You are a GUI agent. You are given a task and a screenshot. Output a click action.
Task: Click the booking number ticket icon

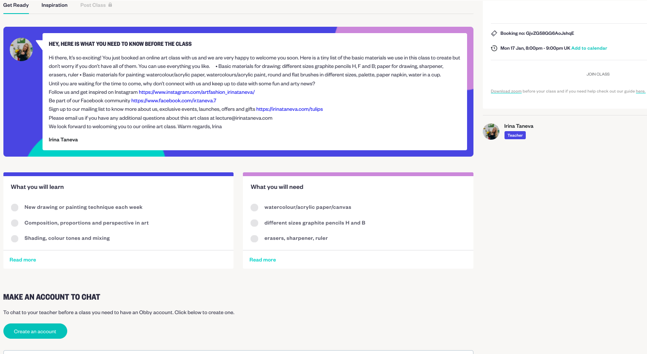click(494, 33)
